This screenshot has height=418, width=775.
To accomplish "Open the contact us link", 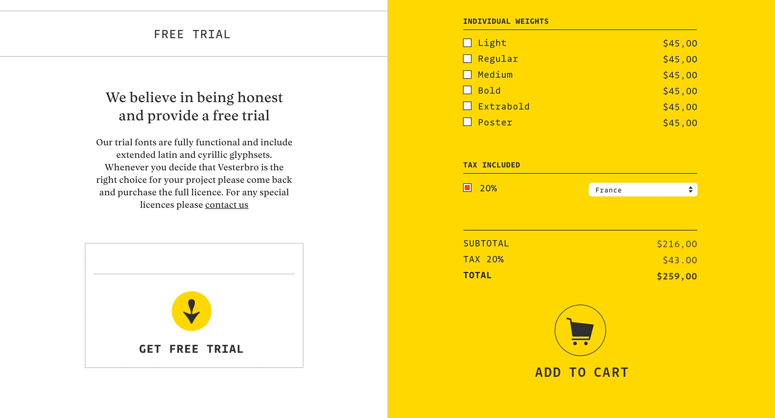I will click(226, 205).
